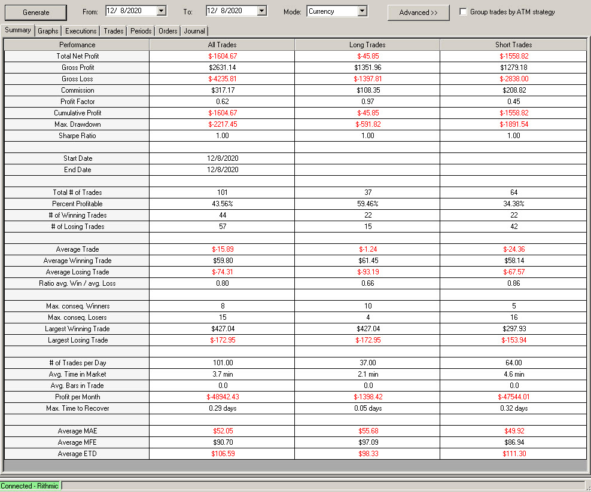Click the Short Trades column header
Screen dimensions: 591x492
click(x=513, y=45)
